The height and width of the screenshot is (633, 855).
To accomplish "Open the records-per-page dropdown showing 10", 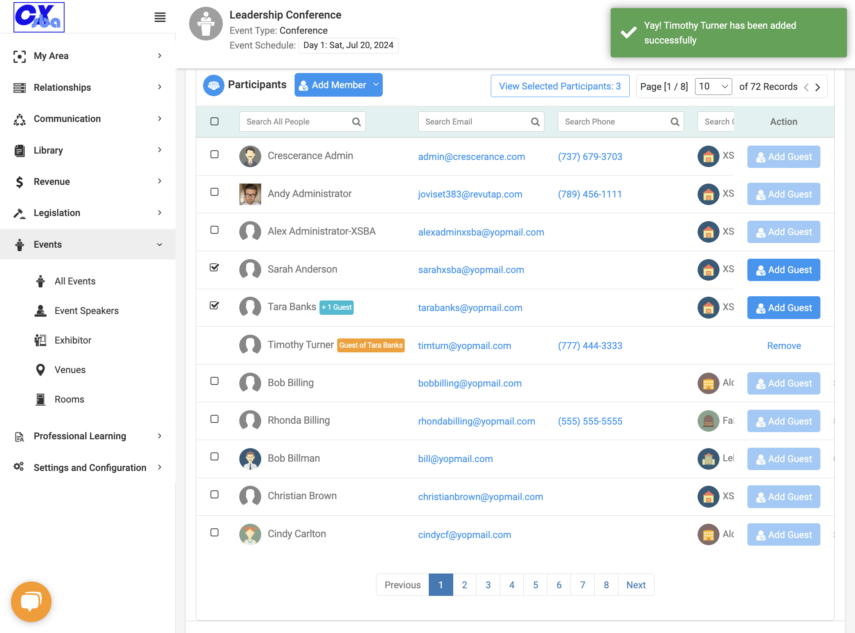I will click(x=713, y=87).
